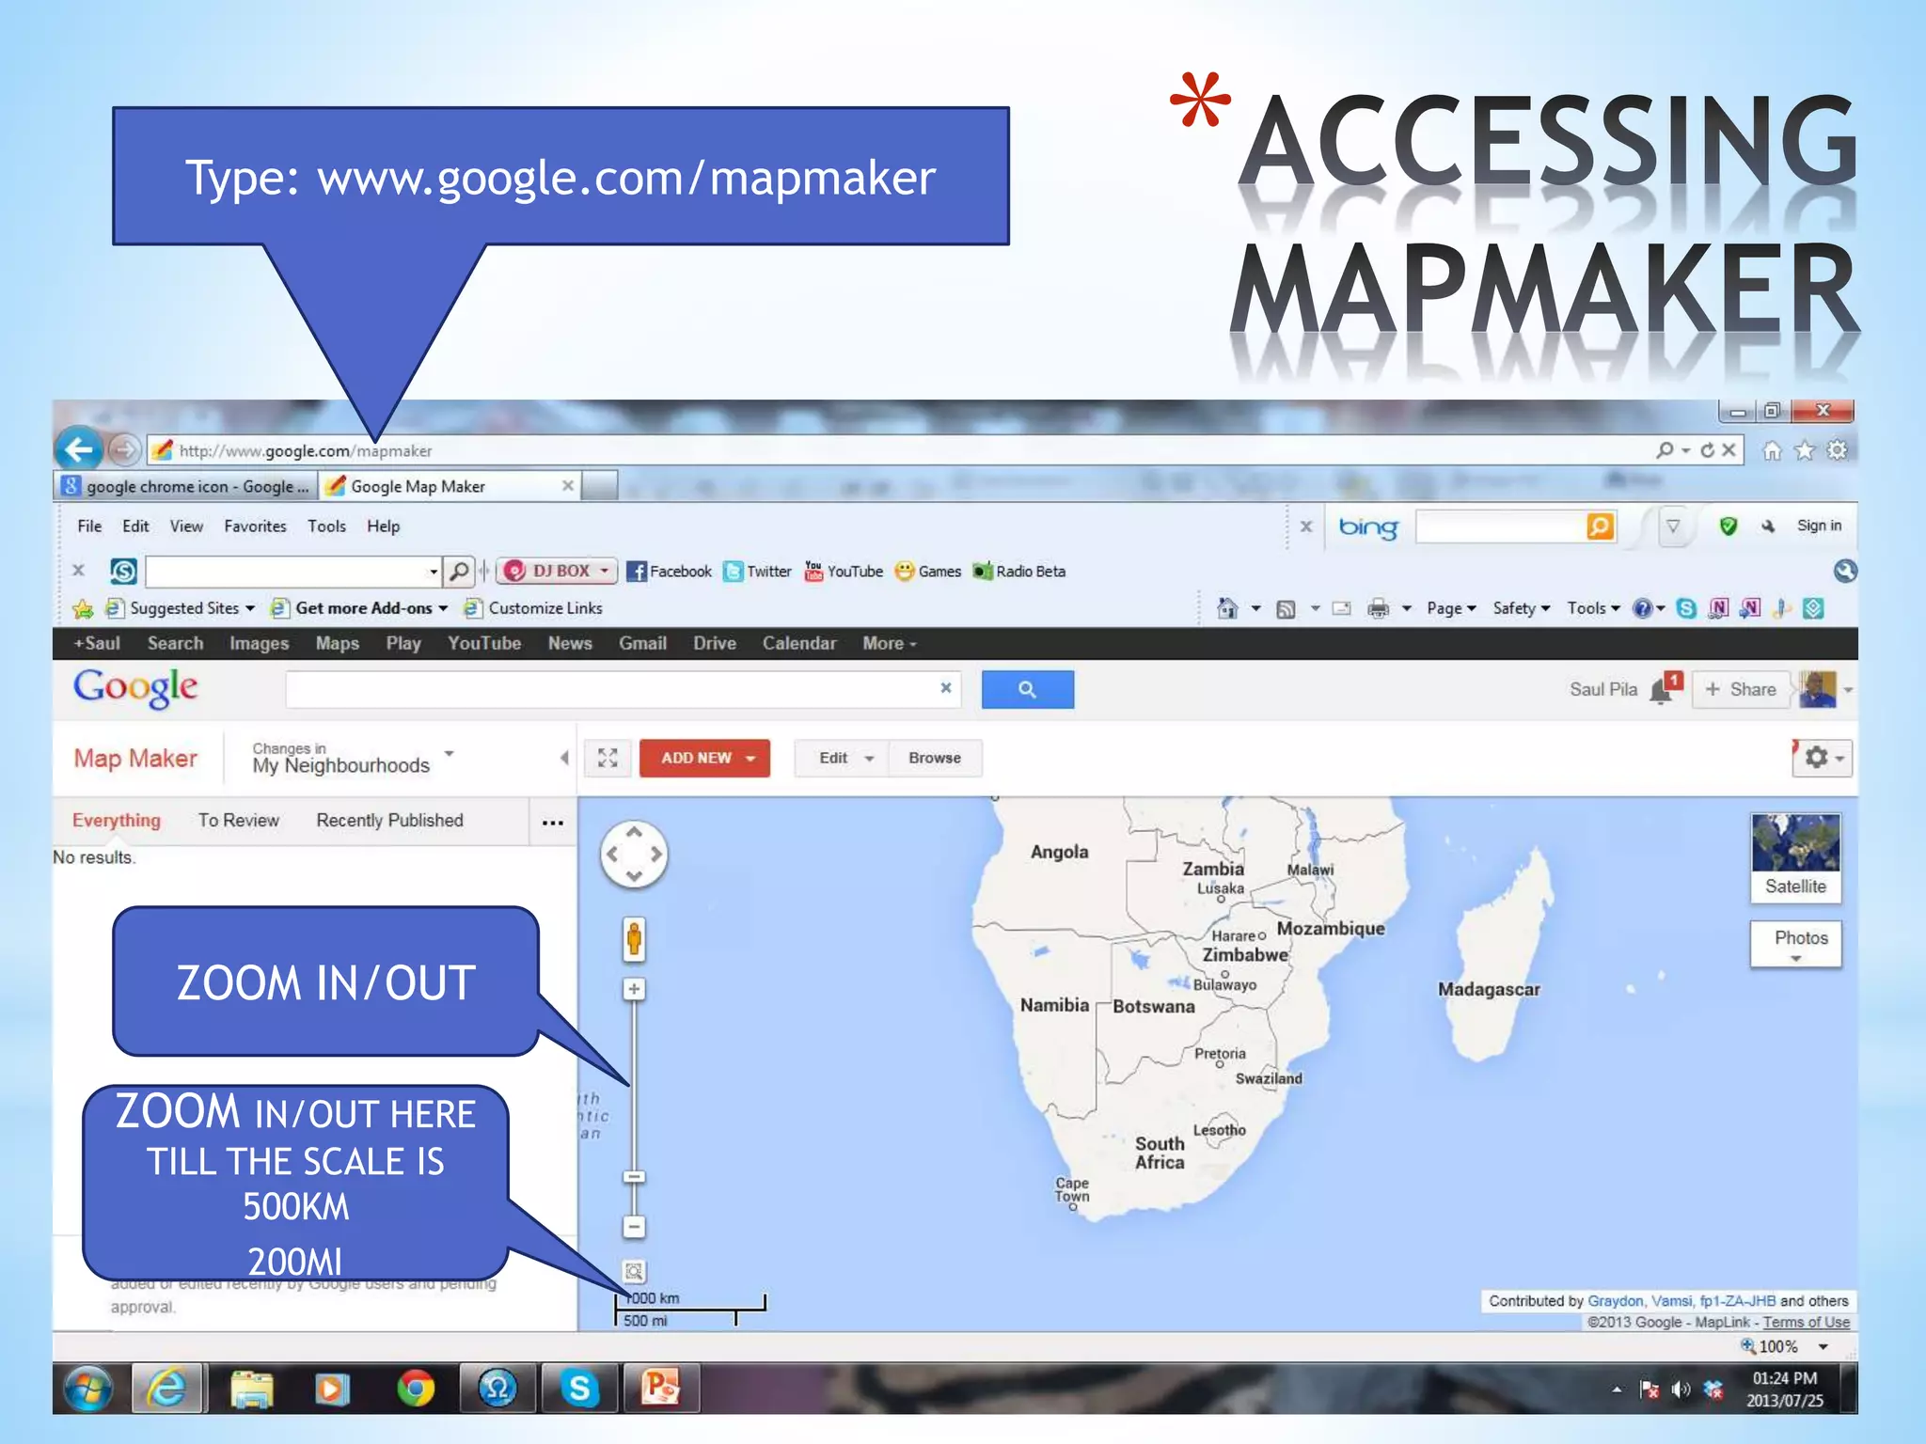
Task: Select the Everything tab
Action: click(x=117, y=821)
